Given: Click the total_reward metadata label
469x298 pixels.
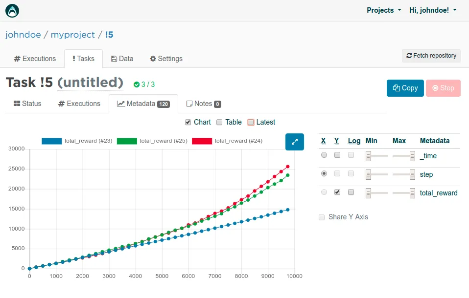Looking at the screenshot, I should 439,193.
